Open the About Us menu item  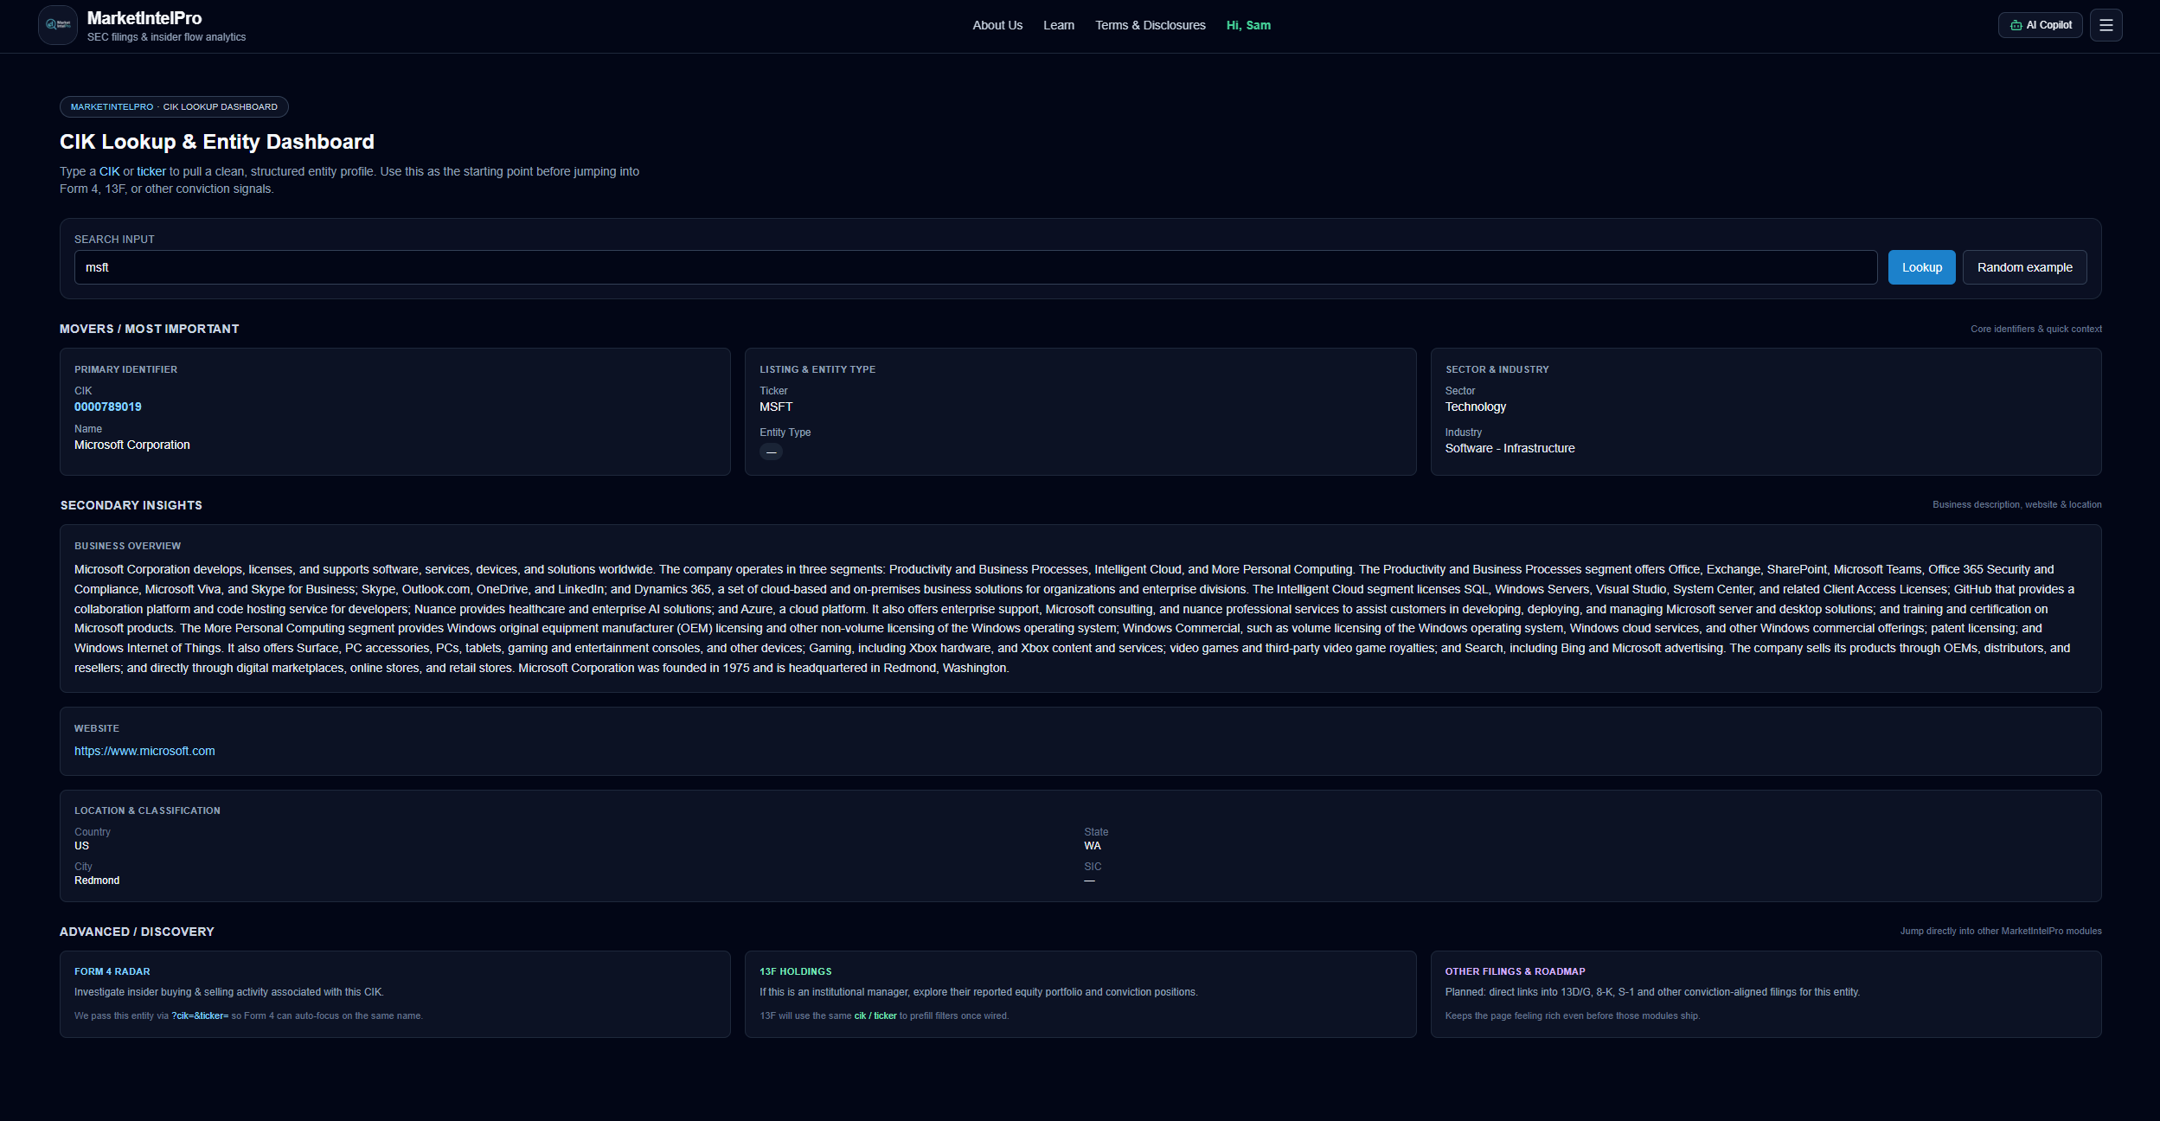(997, 25)
